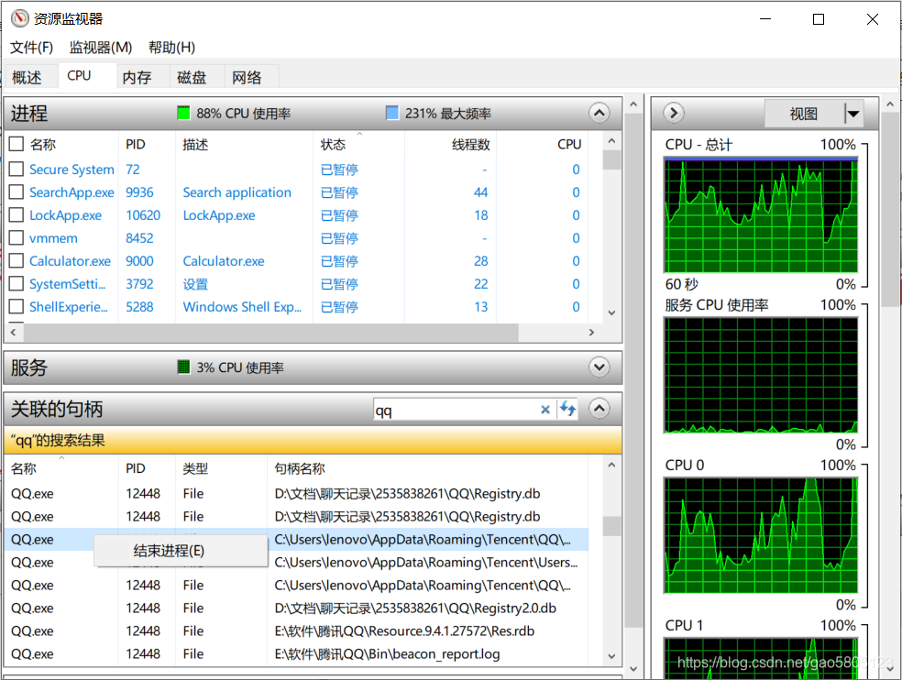
Task: Check the LockApp.exe process checkbox
Action: (x=16, y=215)
